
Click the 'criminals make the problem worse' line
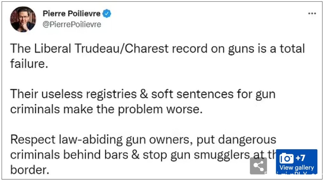pyautogui.click(x=106, y=109)
